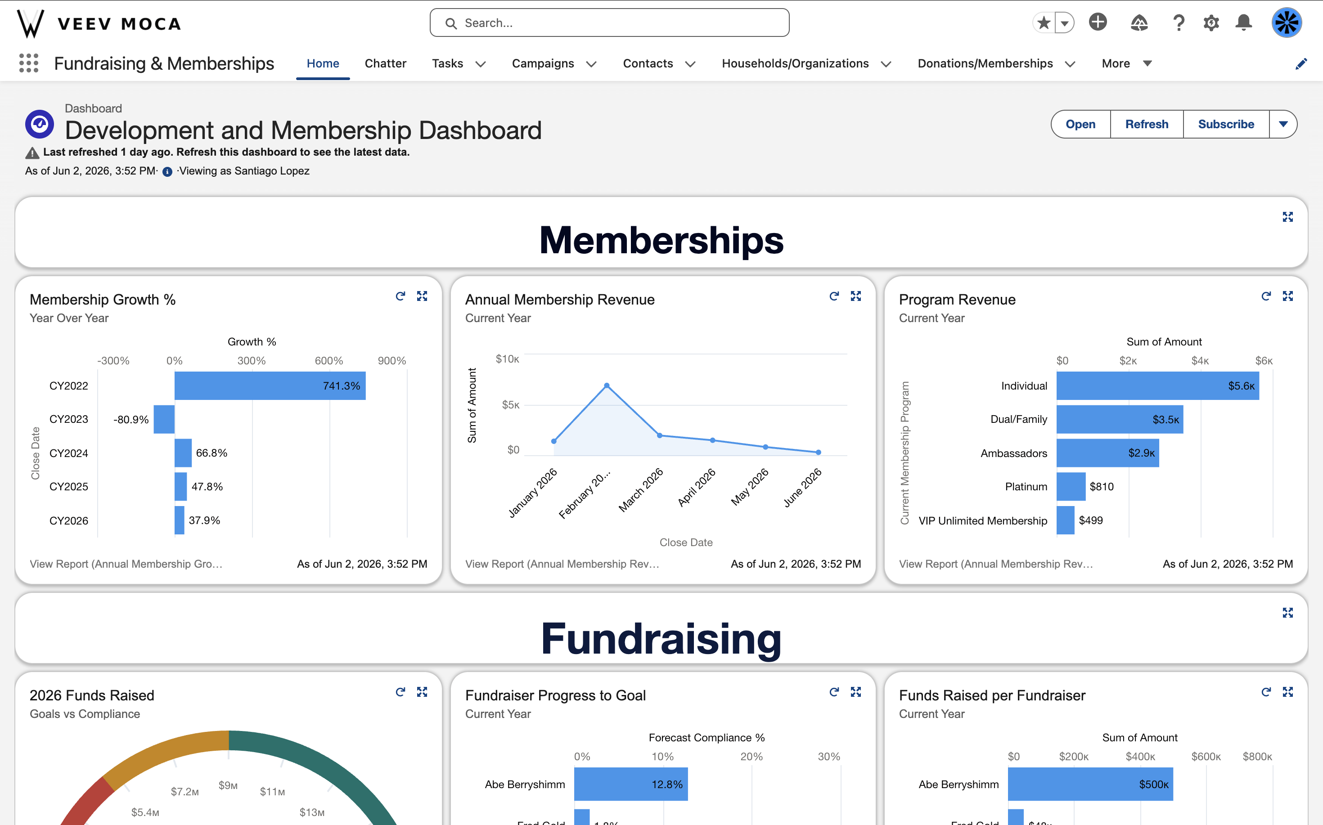Screen dimensions: 1323x825
Task: Expand the Annual Membership Revenue chart
Action: click(x=855, y=296)
